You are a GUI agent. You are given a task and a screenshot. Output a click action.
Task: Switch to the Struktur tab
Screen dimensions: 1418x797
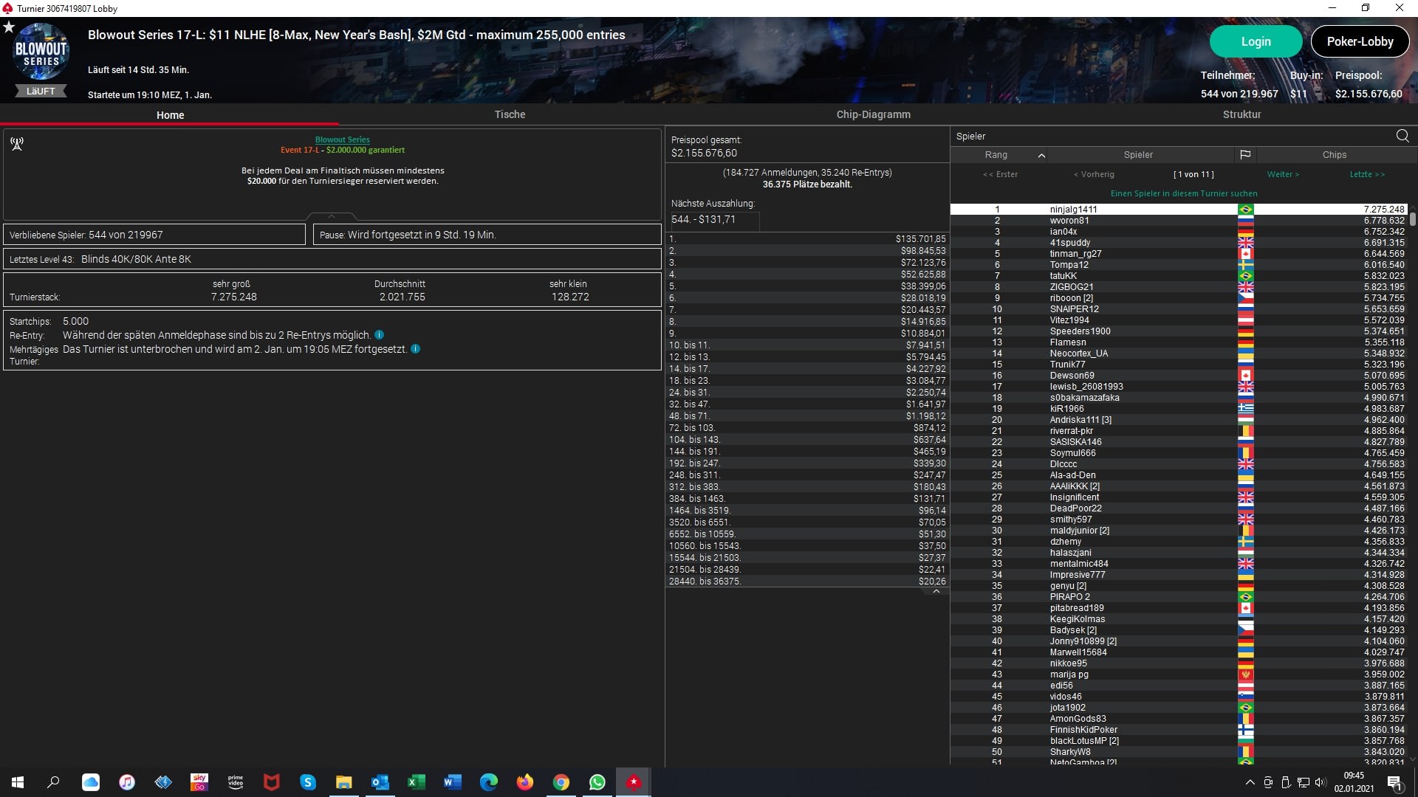point(1241,114)
